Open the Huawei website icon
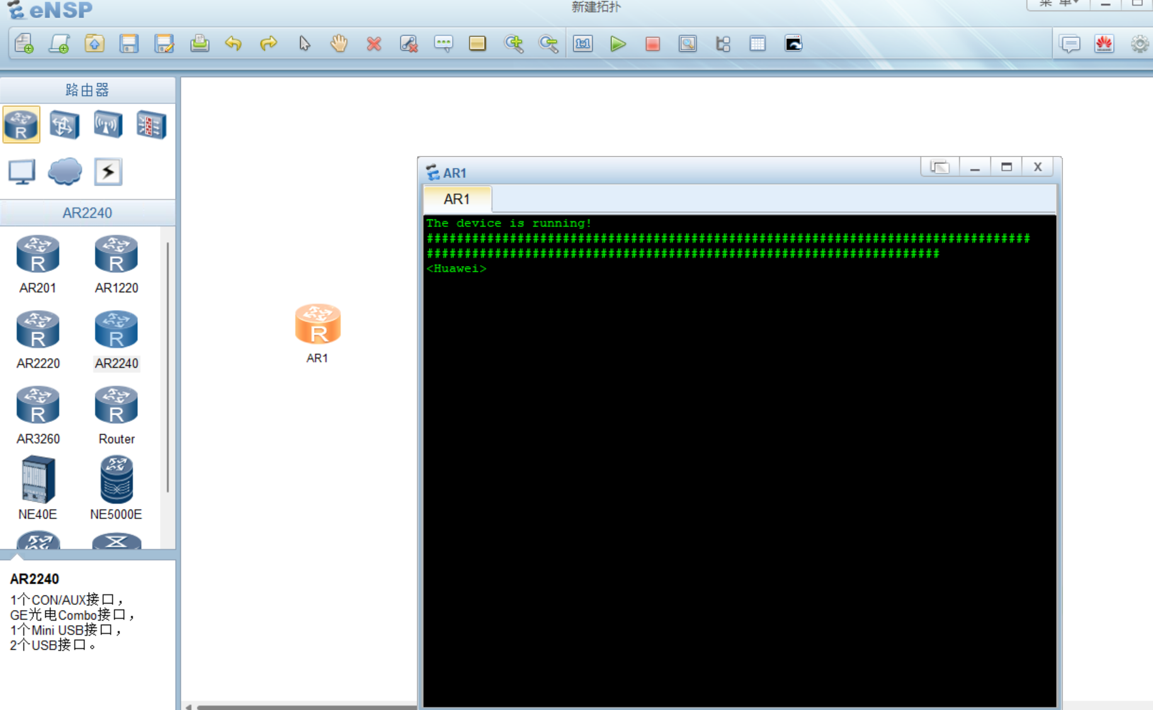 [x=1105, y=44]
